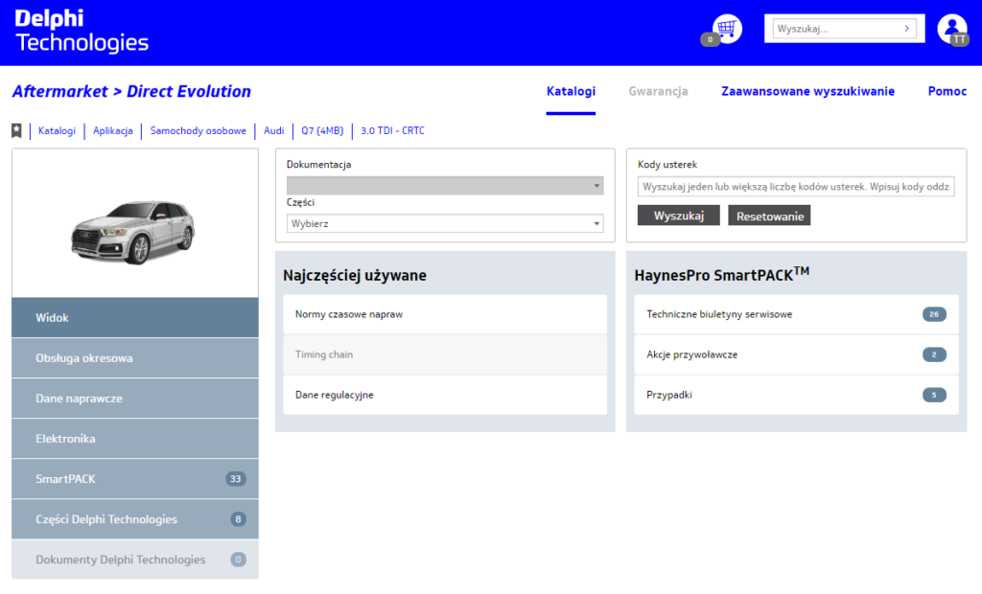Click the 33 badge on SmartPACK

coord(236,479)
